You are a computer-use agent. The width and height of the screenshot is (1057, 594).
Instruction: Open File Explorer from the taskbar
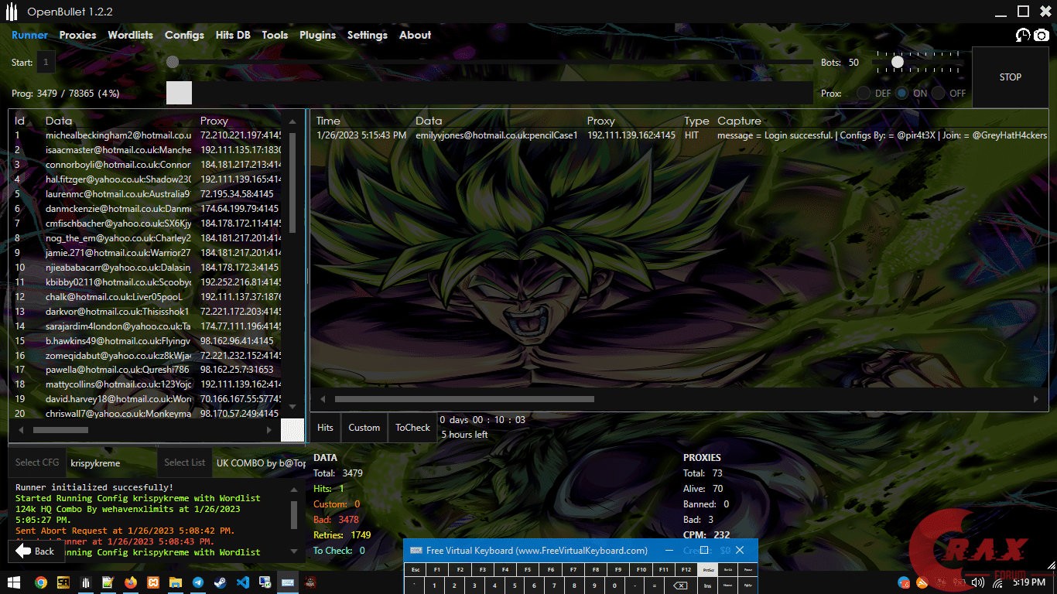coord(176,582)
